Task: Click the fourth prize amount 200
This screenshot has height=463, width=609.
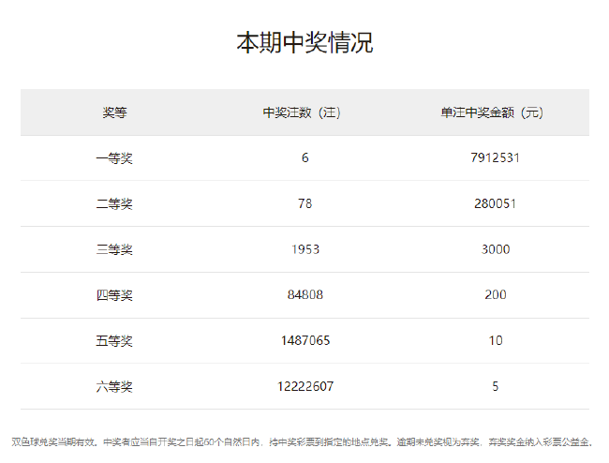Action: (495, 295)
